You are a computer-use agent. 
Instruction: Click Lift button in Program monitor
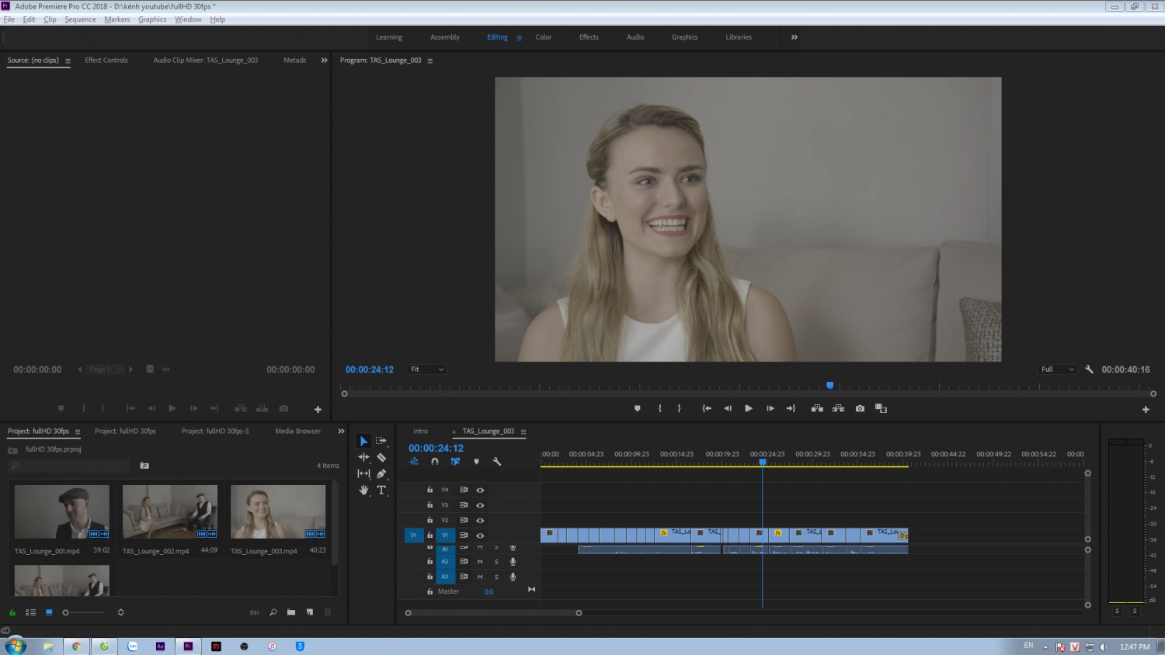[x=817, y=408]
